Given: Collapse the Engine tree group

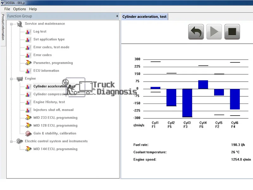Looking at the screenshot, I should pyautogui.click(x=11, y=79).
